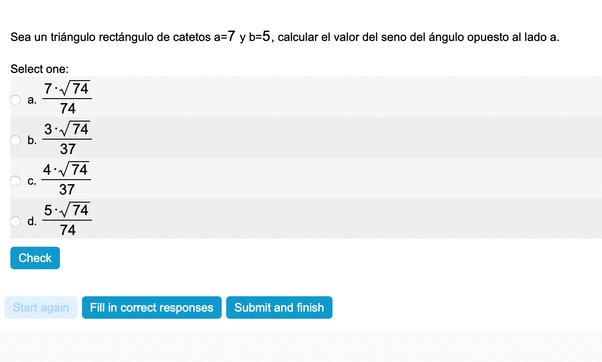Click the value 7 in "a=7"
Image resolution: width=602 pixels, height=362 pixels.
pos(232,36)
